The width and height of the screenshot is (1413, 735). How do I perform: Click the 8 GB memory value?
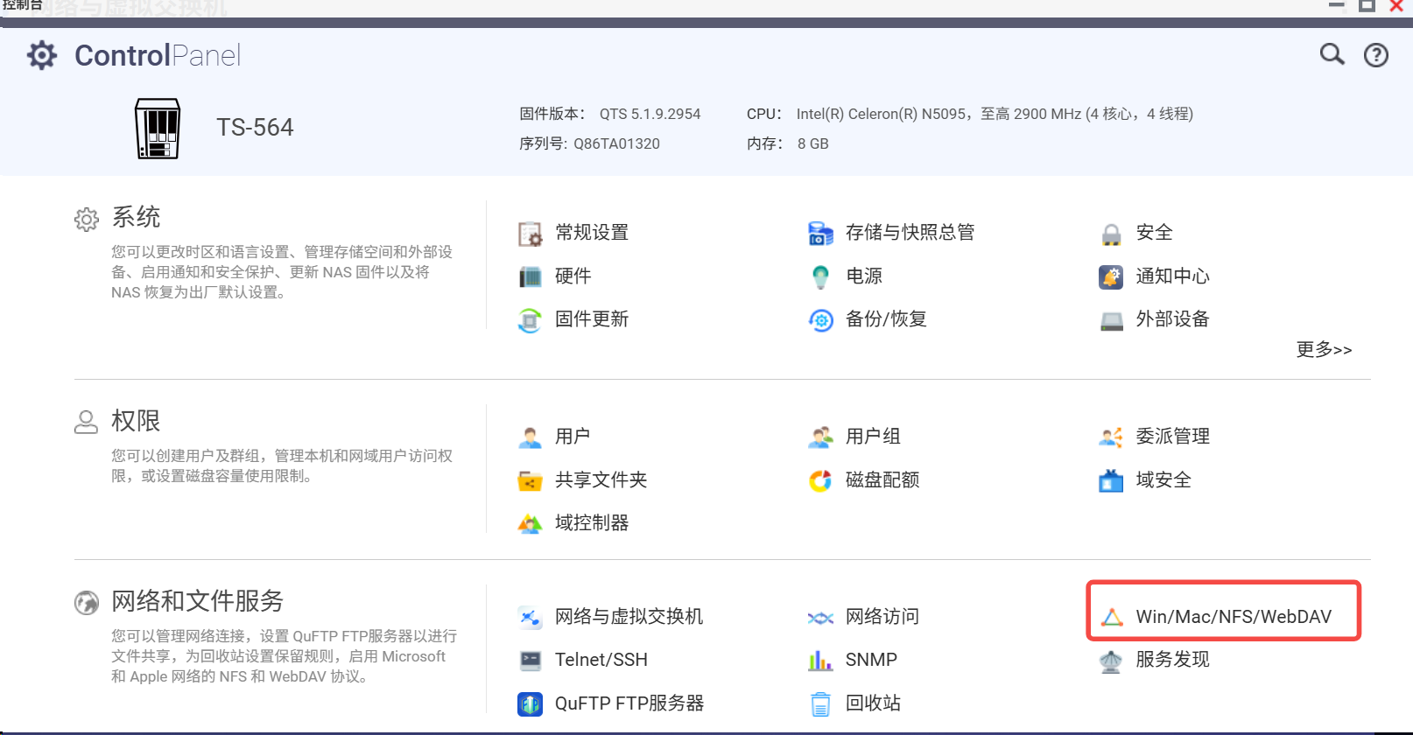point(812,143)
